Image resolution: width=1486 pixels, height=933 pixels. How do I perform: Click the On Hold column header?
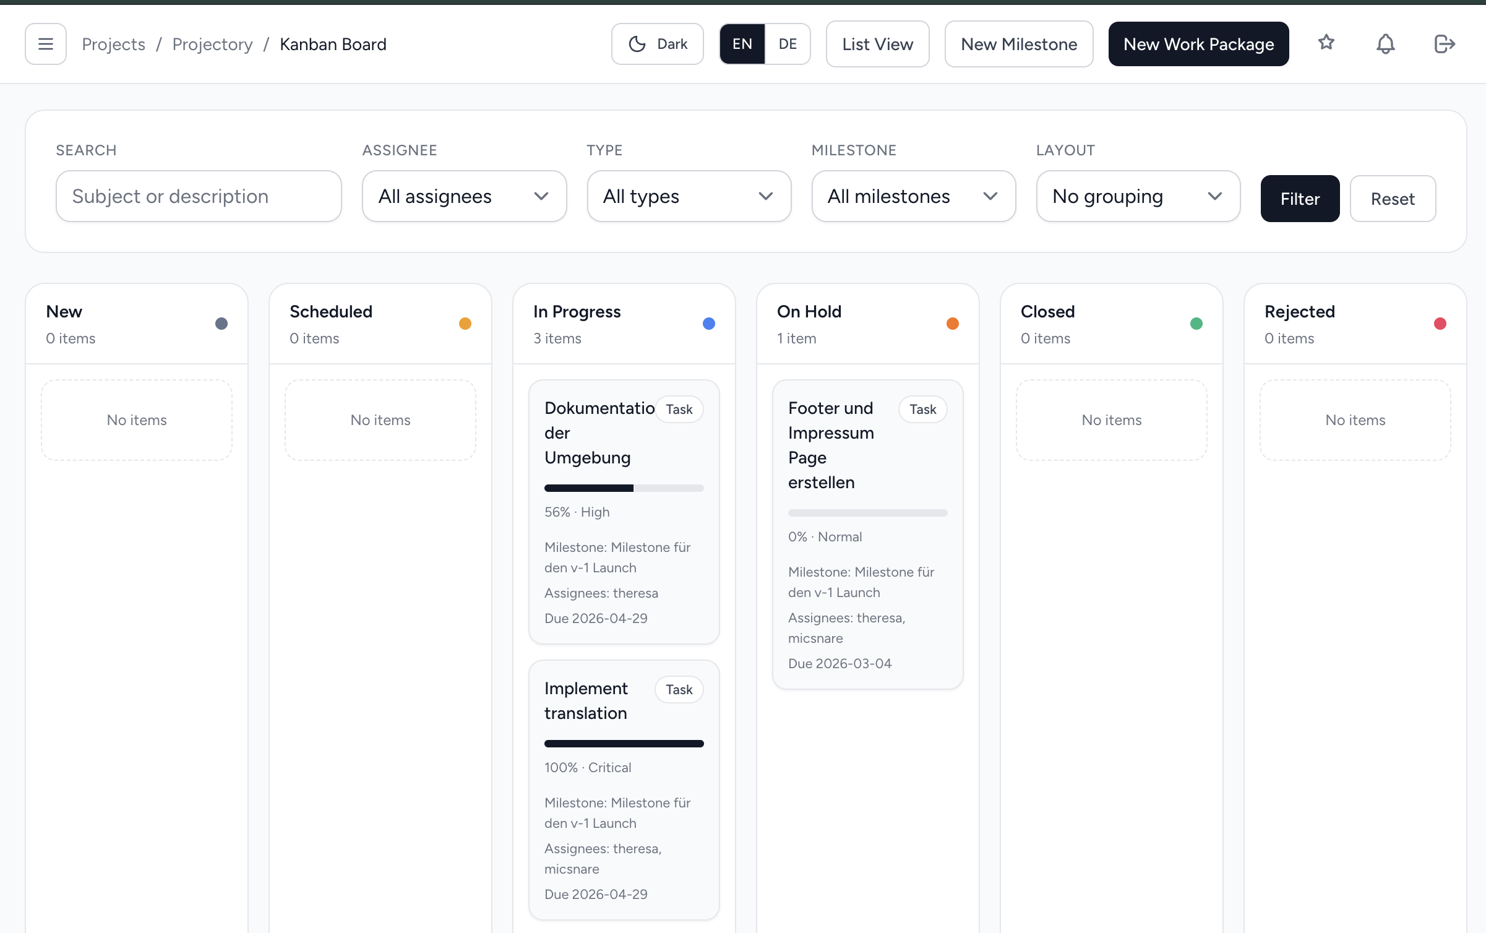[867, 324]
